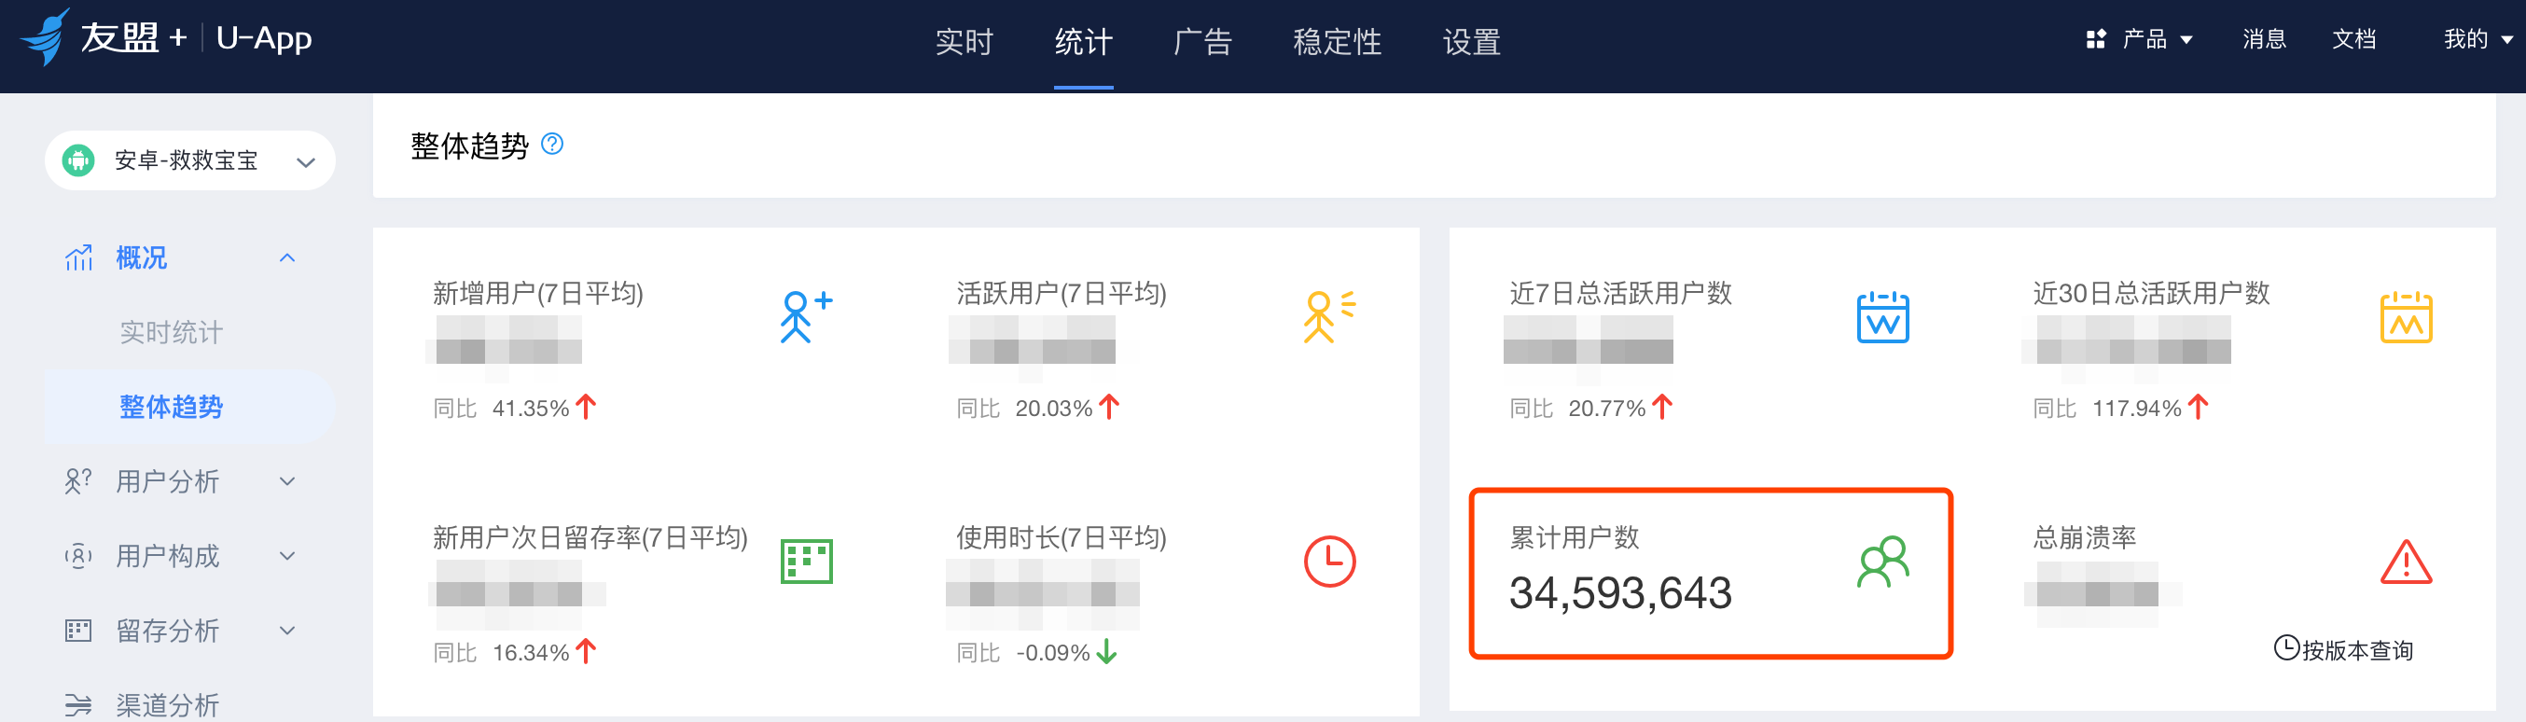The height and width of the screenshot is (722, 2526).
Task: Click the weekly calendar icon for 近7日总活跃用户数
Action: (1881, 317)
